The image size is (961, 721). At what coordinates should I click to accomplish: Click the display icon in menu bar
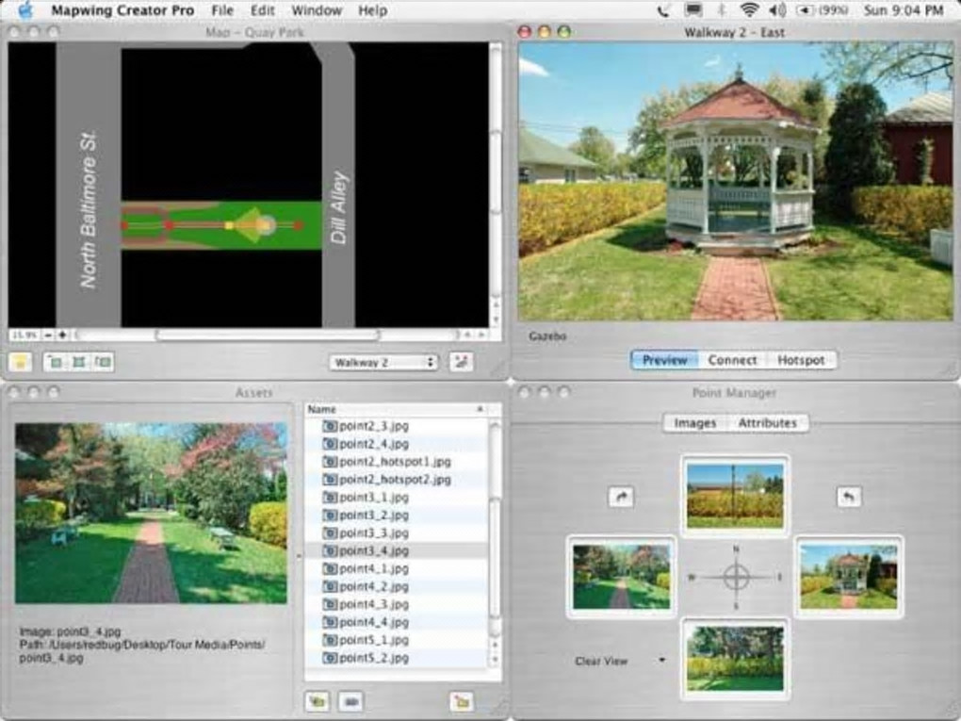click(693, 10)
